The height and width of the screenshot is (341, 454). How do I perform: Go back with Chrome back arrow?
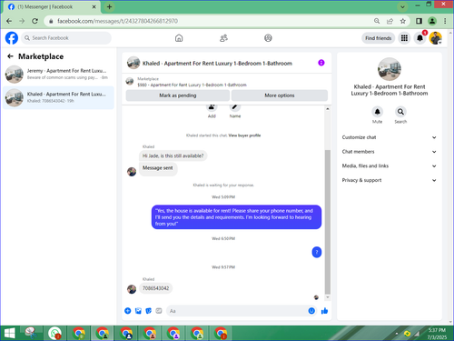[x=9, y=21]
